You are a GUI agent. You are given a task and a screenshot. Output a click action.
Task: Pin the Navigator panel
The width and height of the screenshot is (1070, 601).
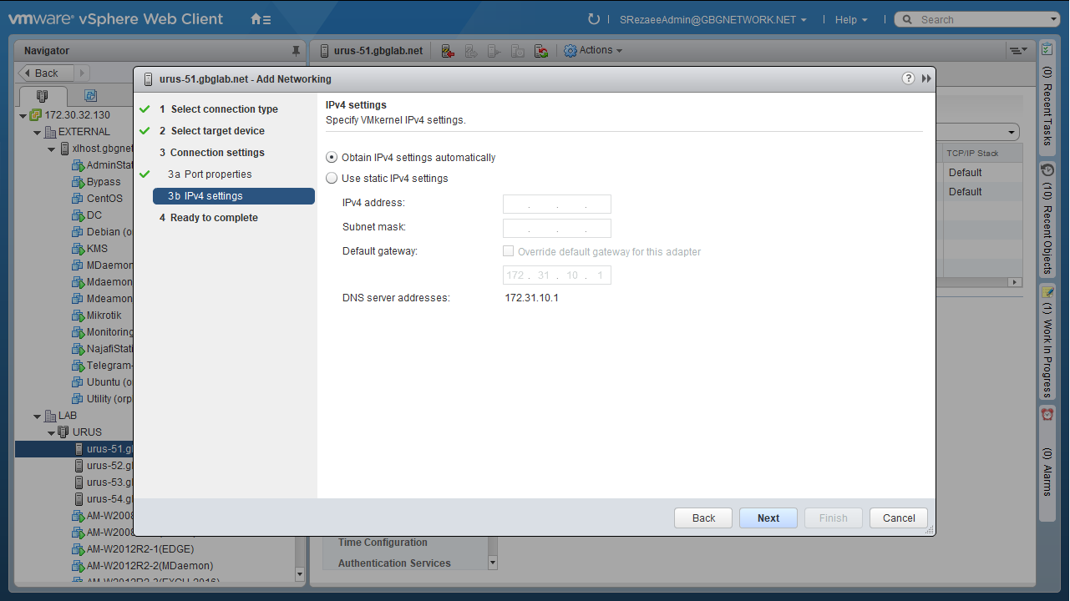(x=296, y=51)
